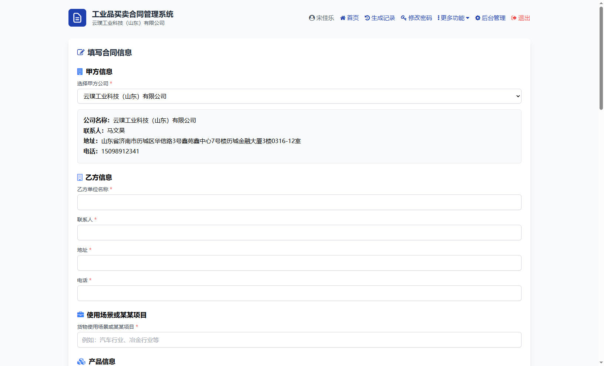Focus the 电话 input field
The height and width of the screenshot is (366, 604).
click(299, 293)
